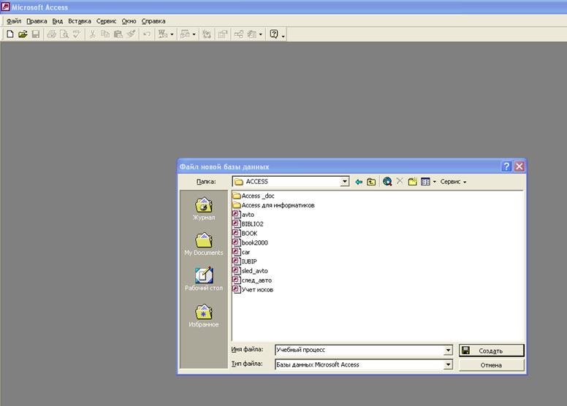567x406 pixels.
Task: Click the Code toolbar icon
Action: coord(207,34)
